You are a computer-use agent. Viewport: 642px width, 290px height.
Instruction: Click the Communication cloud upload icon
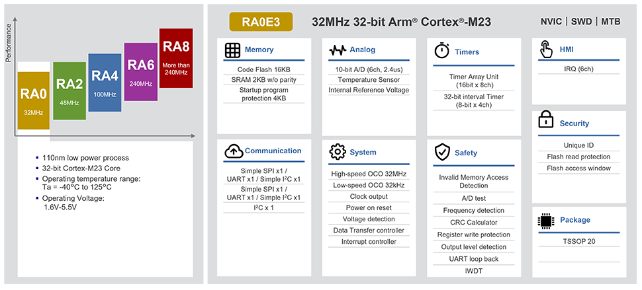point(234,151)
